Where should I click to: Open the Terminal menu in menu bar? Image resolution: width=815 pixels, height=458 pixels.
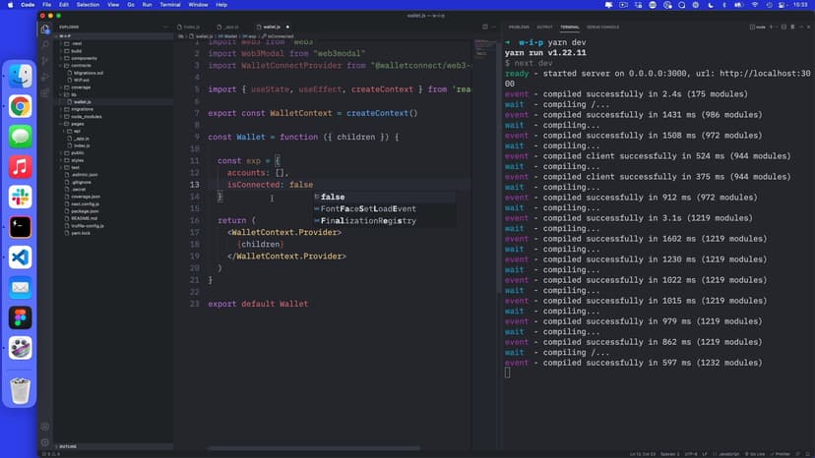point(170,5)
